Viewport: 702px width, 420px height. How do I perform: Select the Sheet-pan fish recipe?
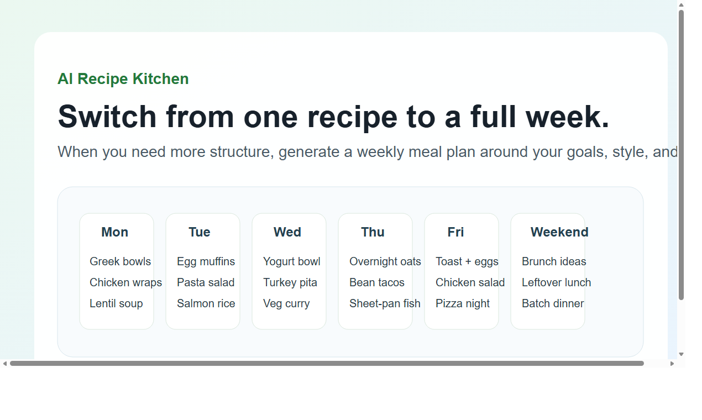point(384,303)
